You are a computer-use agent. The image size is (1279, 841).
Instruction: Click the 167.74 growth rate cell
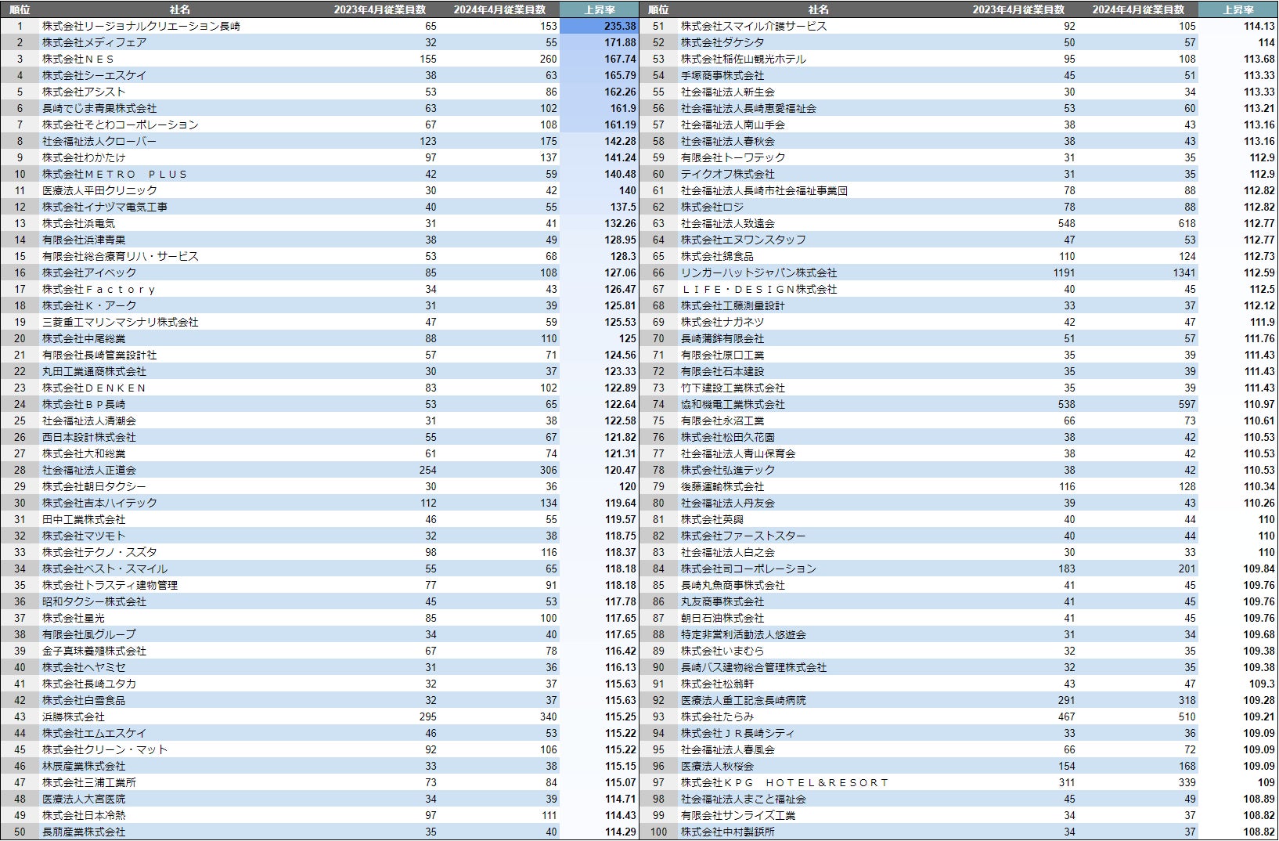[620, 59]
